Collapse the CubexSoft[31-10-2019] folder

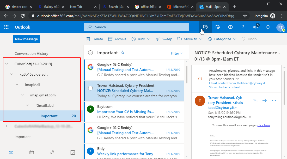point(7,64)
